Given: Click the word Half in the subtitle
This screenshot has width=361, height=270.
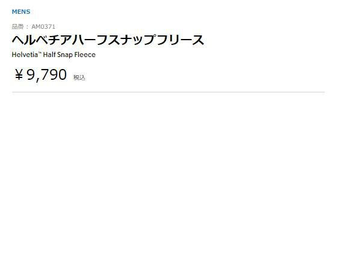Looking at the screenshot, I should pyautogui.click(x=50, y=55).
